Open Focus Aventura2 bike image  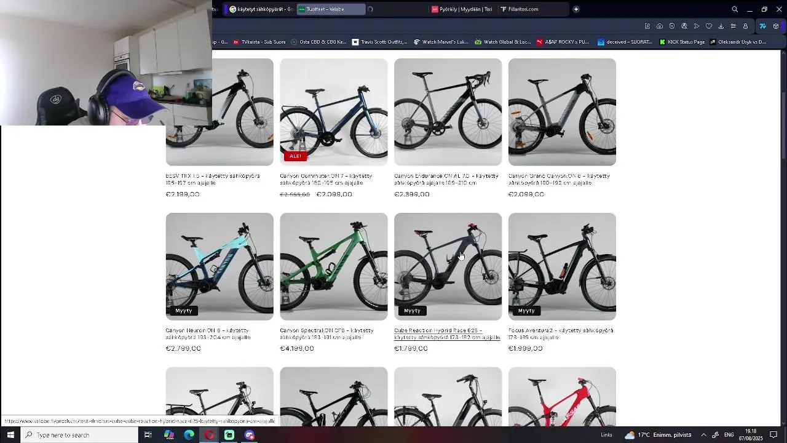pyautogui.click(x=562, y=266)
